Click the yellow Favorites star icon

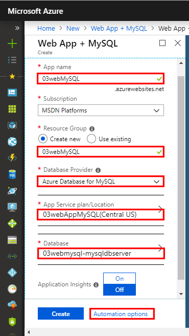point(12,77)
